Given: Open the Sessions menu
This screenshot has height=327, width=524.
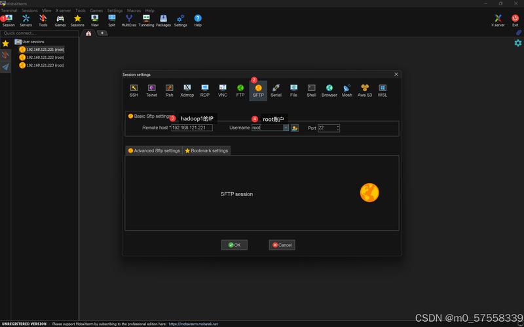Looking at the screenshot, I should coord(29,10).
